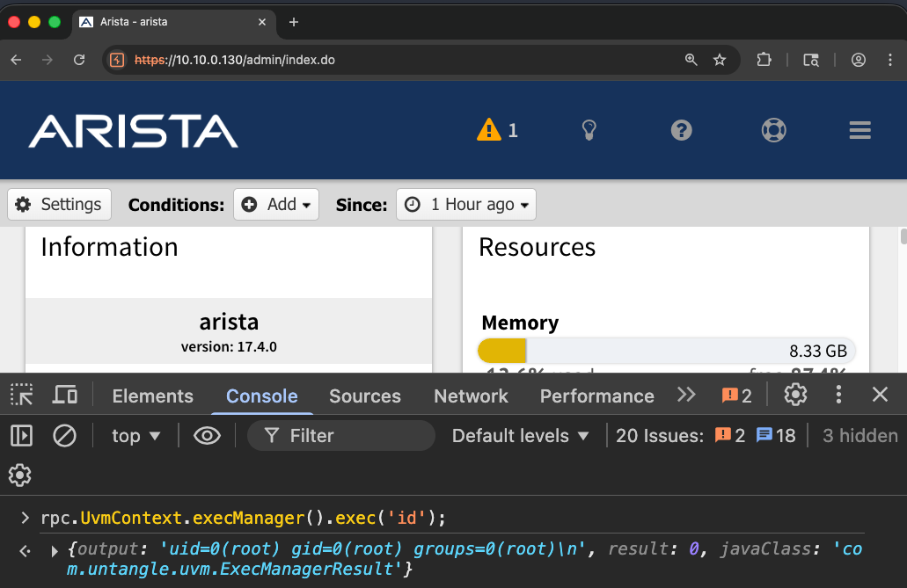907x588 pixels.
Task: Open help using the question mark icon
Action: tap(681, 129)
